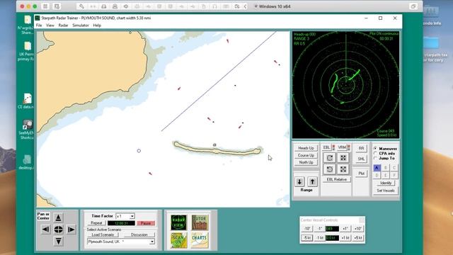Open scenario Discussion
The width and height of the screenshot is (453, 255).
point(139,234)
